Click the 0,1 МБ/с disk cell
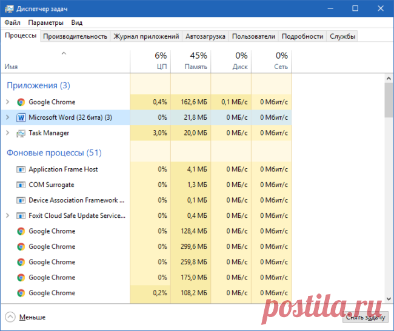394x331 pixels. [x=231, y=102]
